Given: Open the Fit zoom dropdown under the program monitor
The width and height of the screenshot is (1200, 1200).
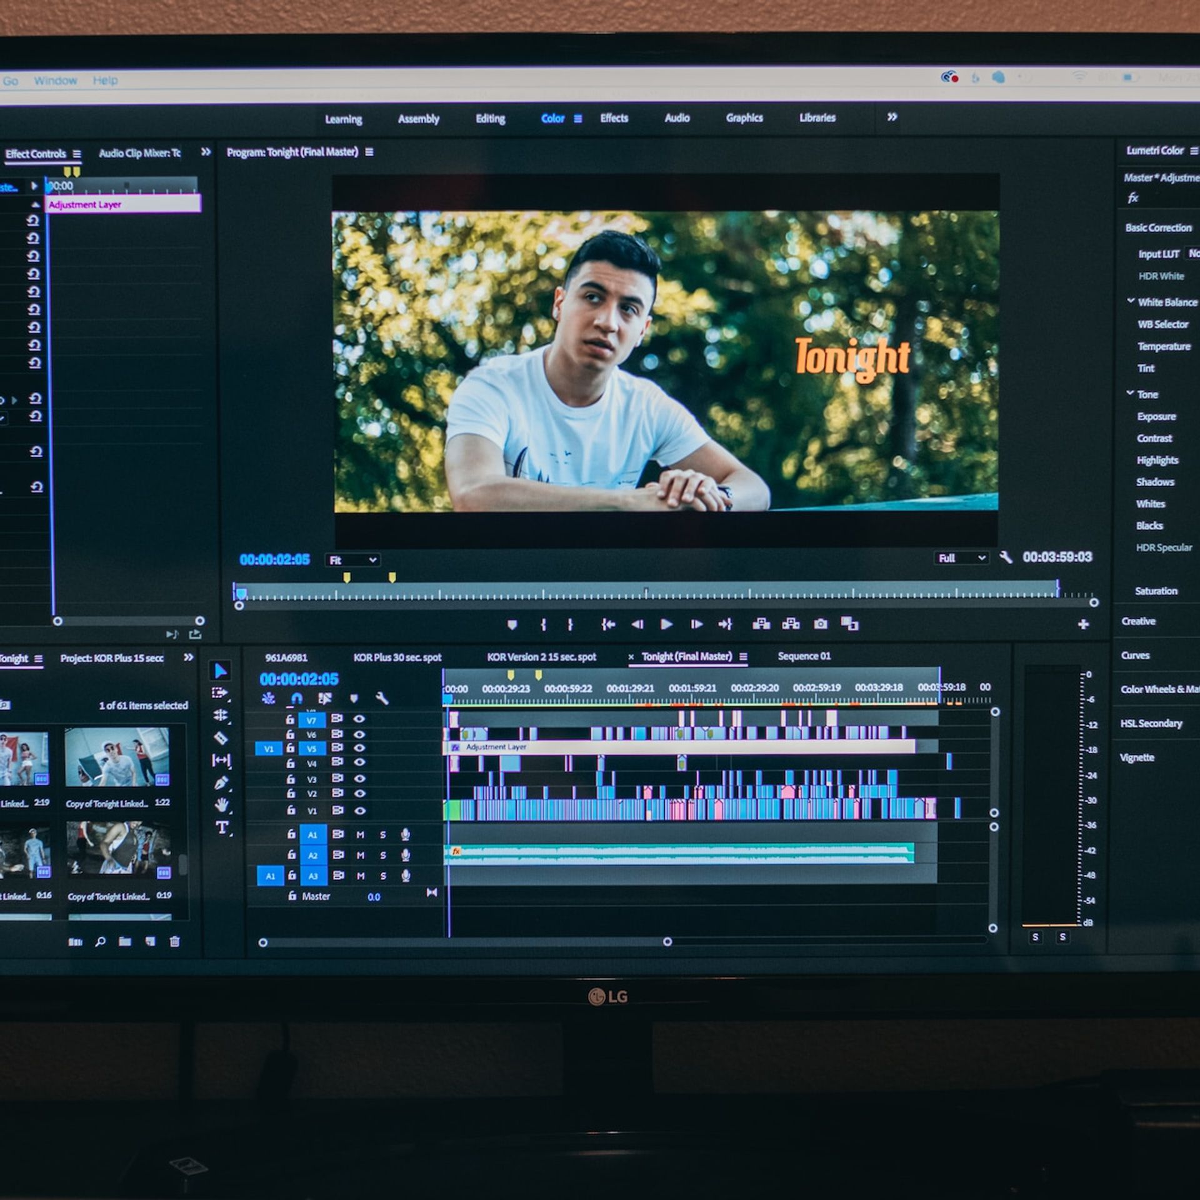Looking at the screenshot, I should pos(353,560).
